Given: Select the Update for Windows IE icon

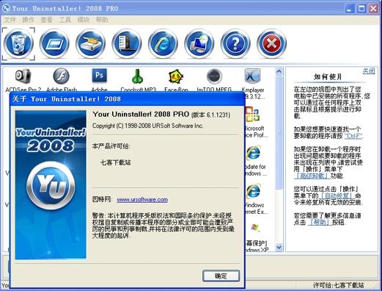Looking at the screenshot, I should coord(254,153).
